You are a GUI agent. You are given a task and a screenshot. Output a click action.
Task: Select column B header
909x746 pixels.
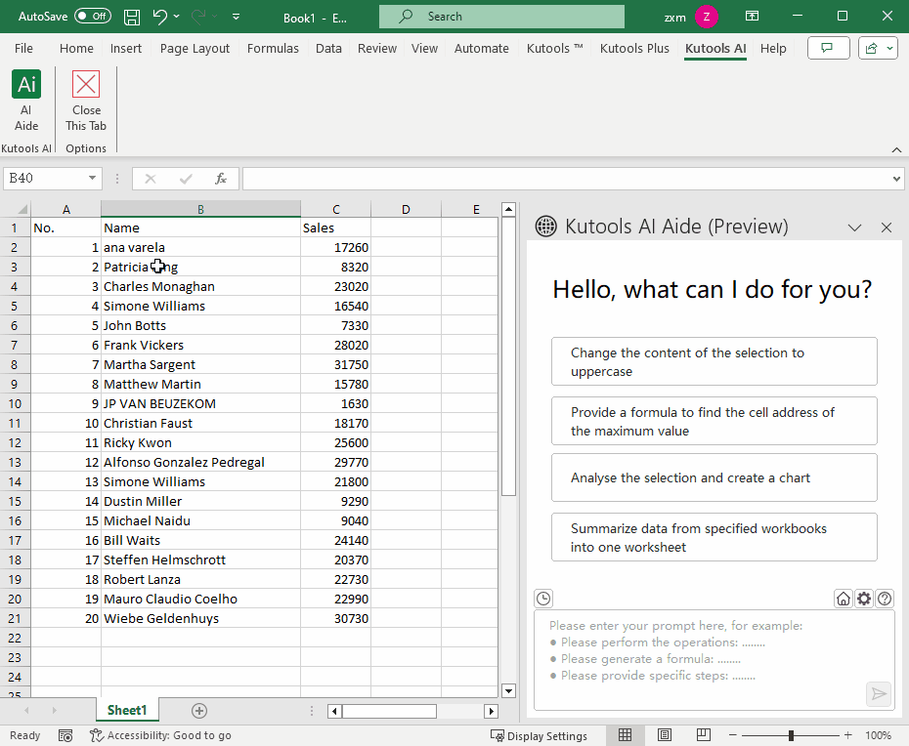click(200, 209)
